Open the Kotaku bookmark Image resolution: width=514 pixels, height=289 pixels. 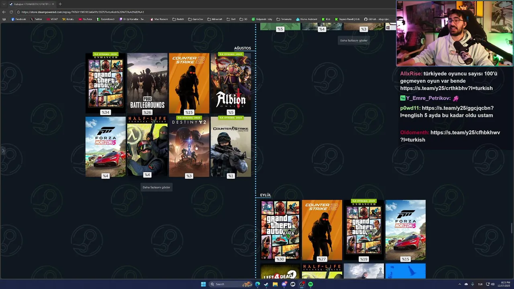[x=68, y=19]
